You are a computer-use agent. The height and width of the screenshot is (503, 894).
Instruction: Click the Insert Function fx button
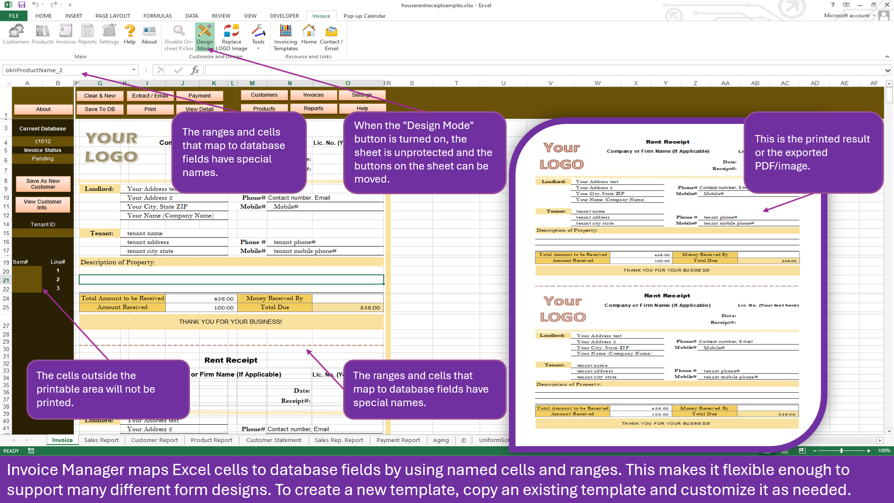195,70
